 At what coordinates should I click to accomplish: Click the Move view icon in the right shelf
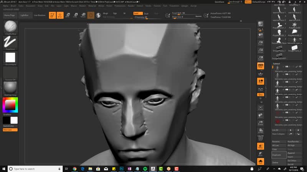261,116
